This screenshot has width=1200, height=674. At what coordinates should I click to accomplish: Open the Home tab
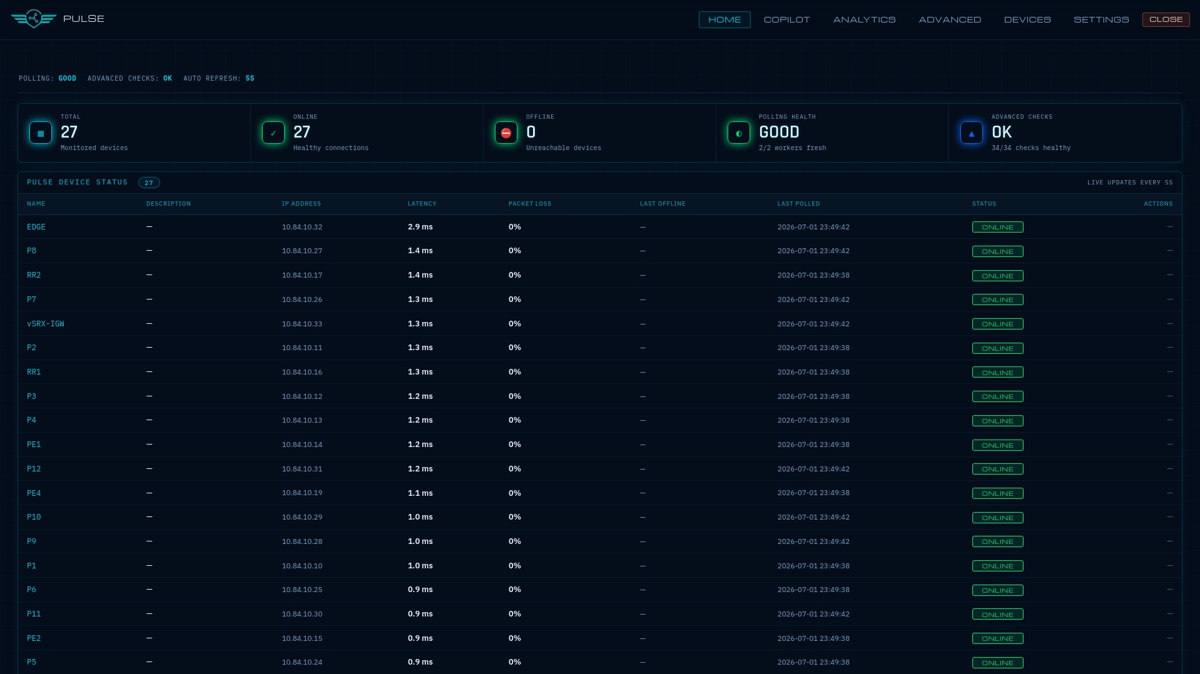pyautogui.click(x=725, y=19)
